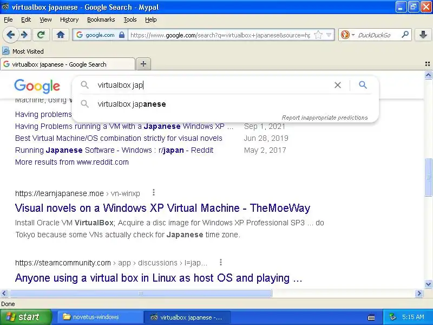Click the https://learnjapanese.moe › vn-winxp URL text
This screenshot has width=433, height=325.
77,193
